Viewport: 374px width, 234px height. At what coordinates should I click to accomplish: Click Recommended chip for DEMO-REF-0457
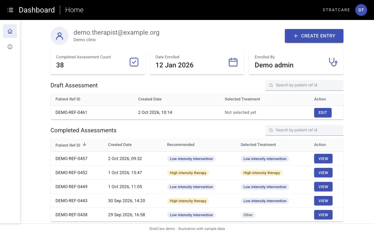coord(191,159)
